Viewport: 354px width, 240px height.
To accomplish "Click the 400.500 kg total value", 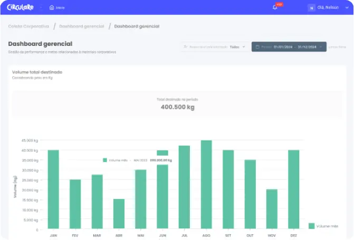I will [x=177, y=107].
